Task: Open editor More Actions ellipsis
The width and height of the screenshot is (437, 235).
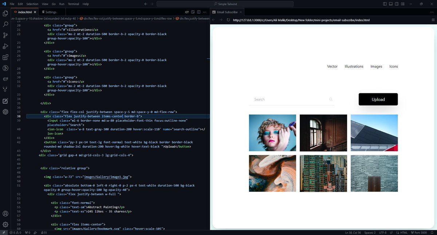Action: [x=205, y=12]
